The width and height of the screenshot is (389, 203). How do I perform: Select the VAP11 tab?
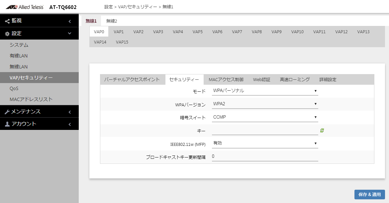pos(319,32)
